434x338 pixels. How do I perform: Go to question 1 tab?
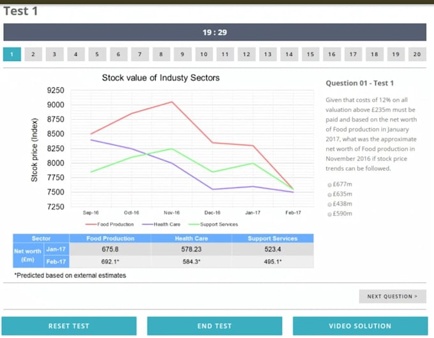point(12,54)
